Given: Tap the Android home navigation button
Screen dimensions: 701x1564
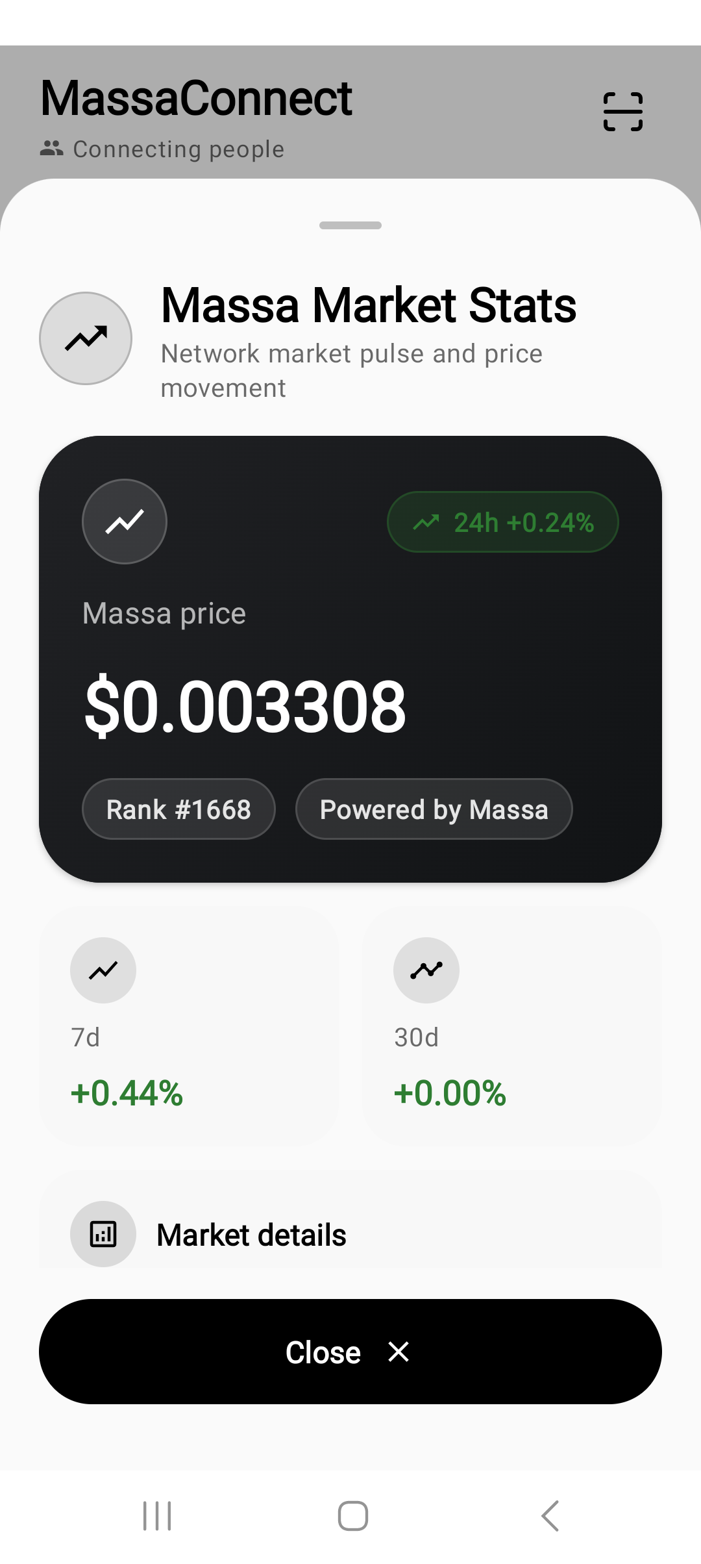Looking at the screenshot, I should pos(353,1516).
